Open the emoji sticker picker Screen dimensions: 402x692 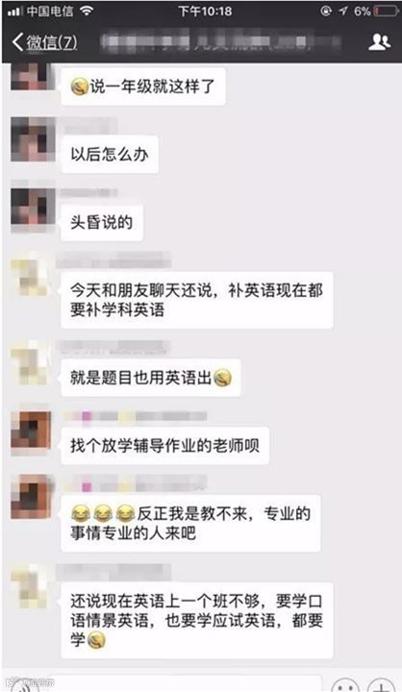click(x=344, y=685)
